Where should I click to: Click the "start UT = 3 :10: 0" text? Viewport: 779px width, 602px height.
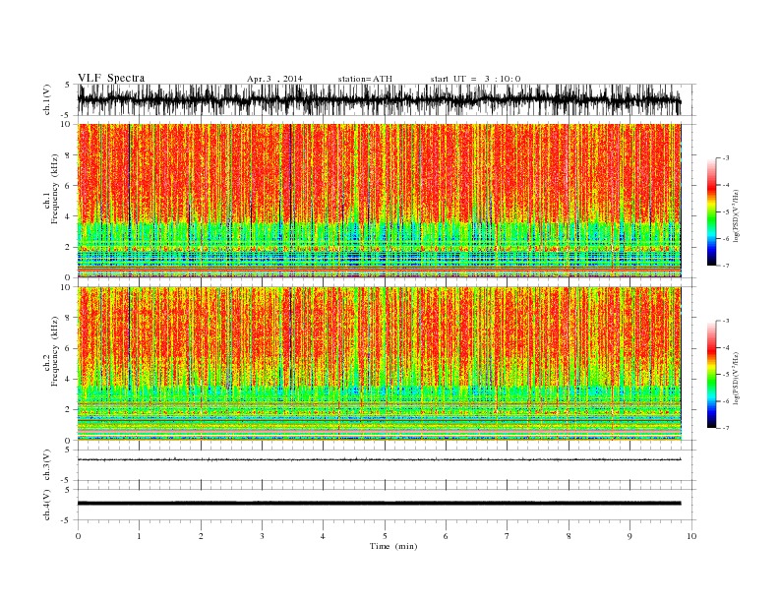coord(475,79)
